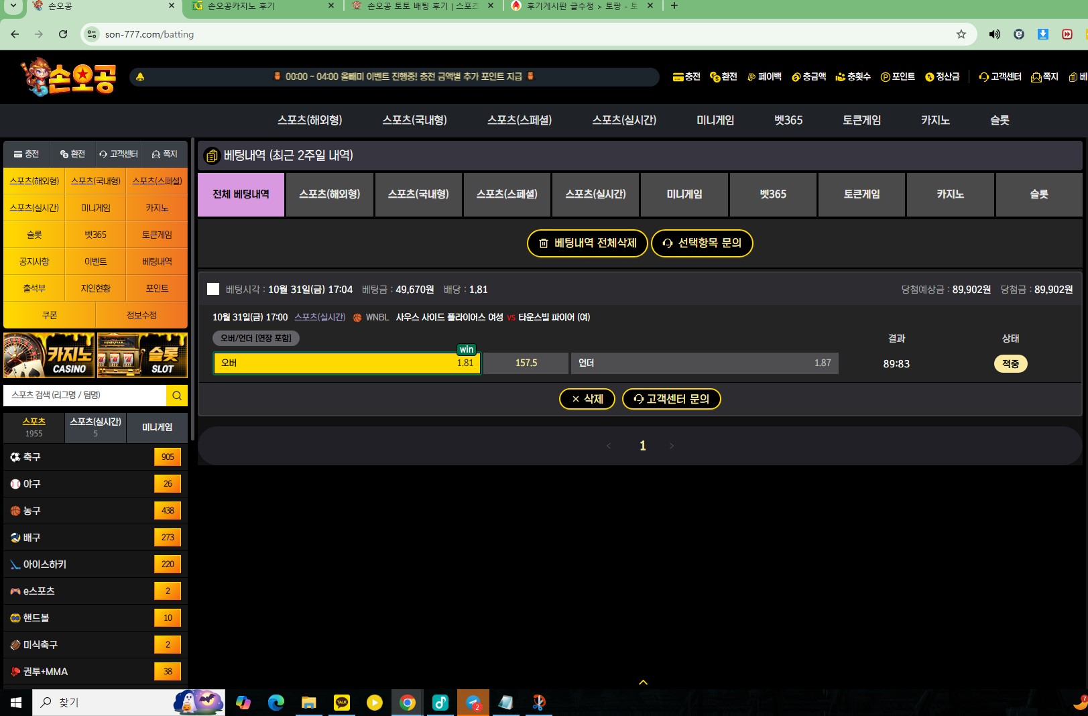
Task: Go to previous page arrow in pagination
Action: coord(609,446)
